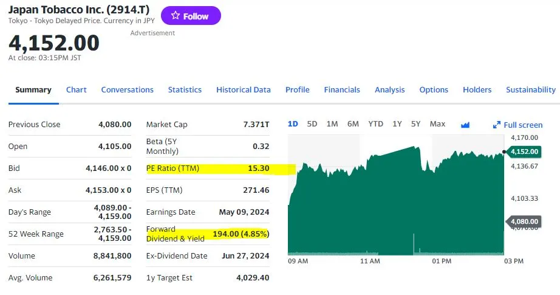
Task: Click the full screen expand arrows icon
Action: tap(496, 125)
